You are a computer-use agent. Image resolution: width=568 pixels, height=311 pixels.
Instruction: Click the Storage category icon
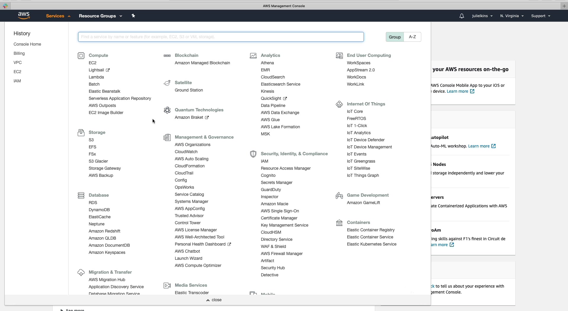tap(81, 133)
